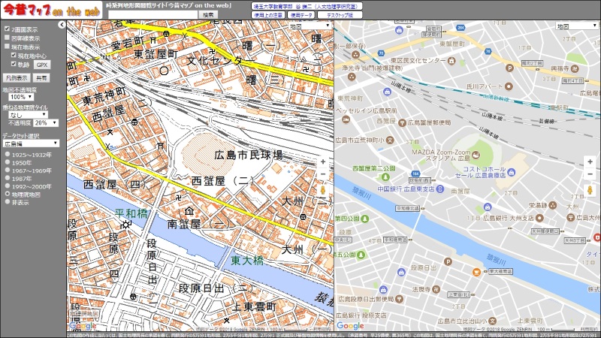
Task: Uncheck the 軌跡 checkbox
Action: [13, 65]
